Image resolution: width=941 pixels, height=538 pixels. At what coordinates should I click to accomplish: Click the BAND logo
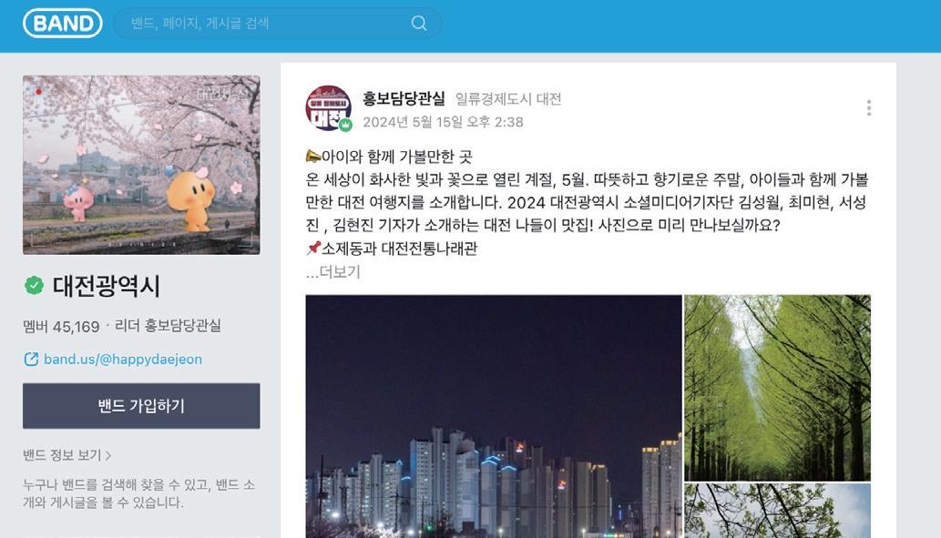tap(63, 24)
